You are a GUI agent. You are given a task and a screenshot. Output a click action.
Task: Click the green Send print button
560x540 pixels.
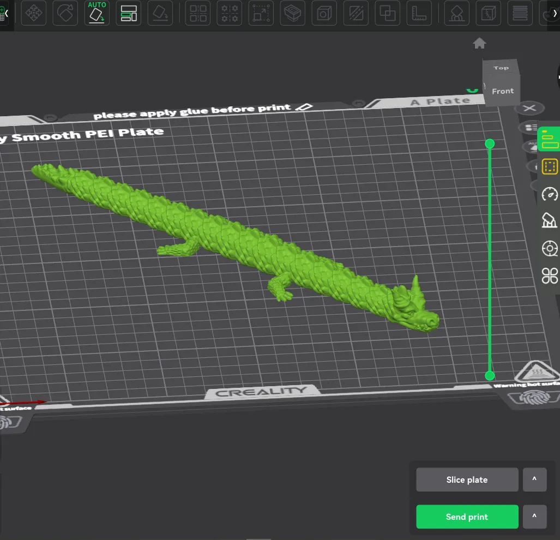pyautogui.click(x=467, y=517)
